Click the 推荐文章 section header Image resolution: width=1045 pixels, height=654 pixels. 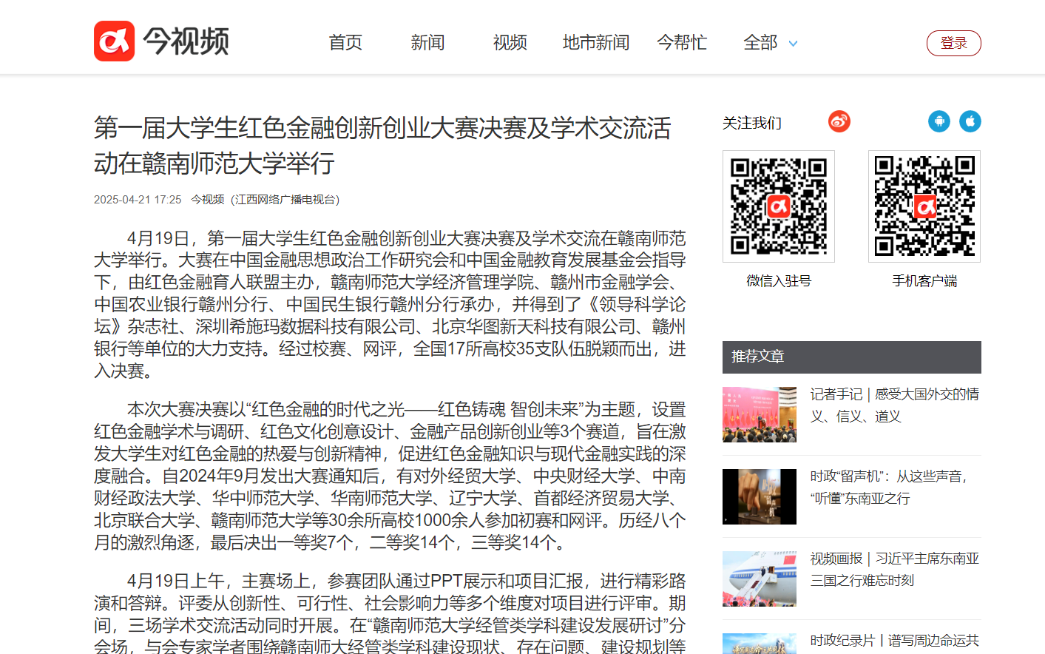[x=852, y=357]
